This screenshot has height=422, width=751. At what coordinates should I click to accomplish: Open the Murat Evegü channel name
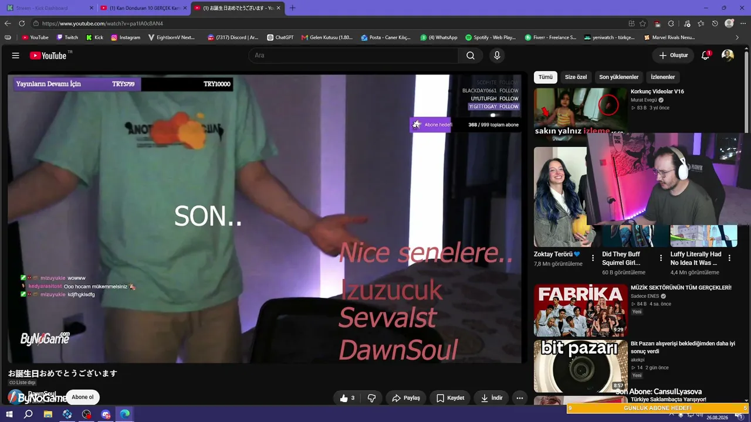644,100
